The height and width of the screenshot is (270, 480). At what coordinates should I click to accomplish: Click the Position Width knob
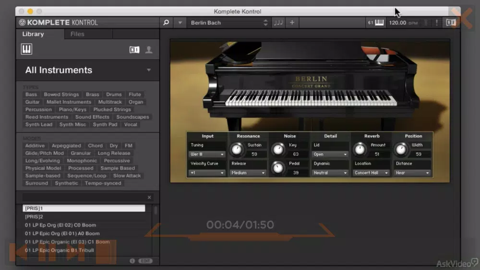point(401,150)
